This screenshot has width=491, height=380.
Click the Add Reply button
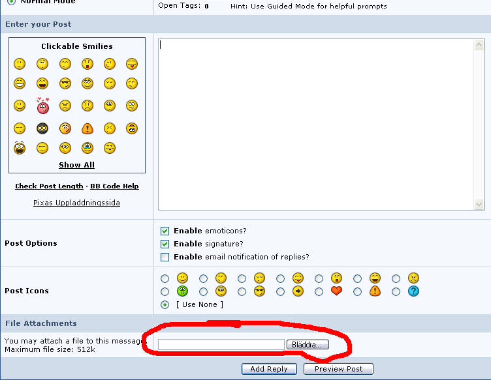click(x=269, y=369)
